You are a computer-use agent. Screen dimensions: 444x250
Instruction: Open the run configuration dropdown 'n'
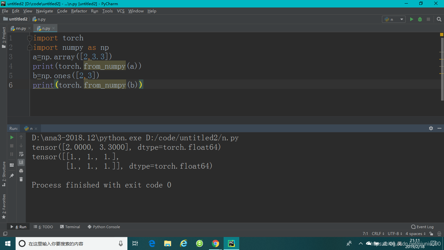(394, 19)
